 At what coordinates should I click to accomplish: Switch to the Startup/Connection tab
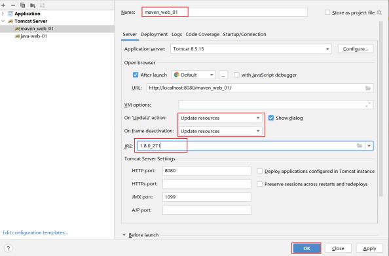(x=244, y=35)
